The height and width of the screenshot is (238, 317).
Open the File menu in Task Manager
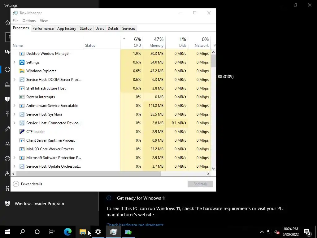click(15, 21)
